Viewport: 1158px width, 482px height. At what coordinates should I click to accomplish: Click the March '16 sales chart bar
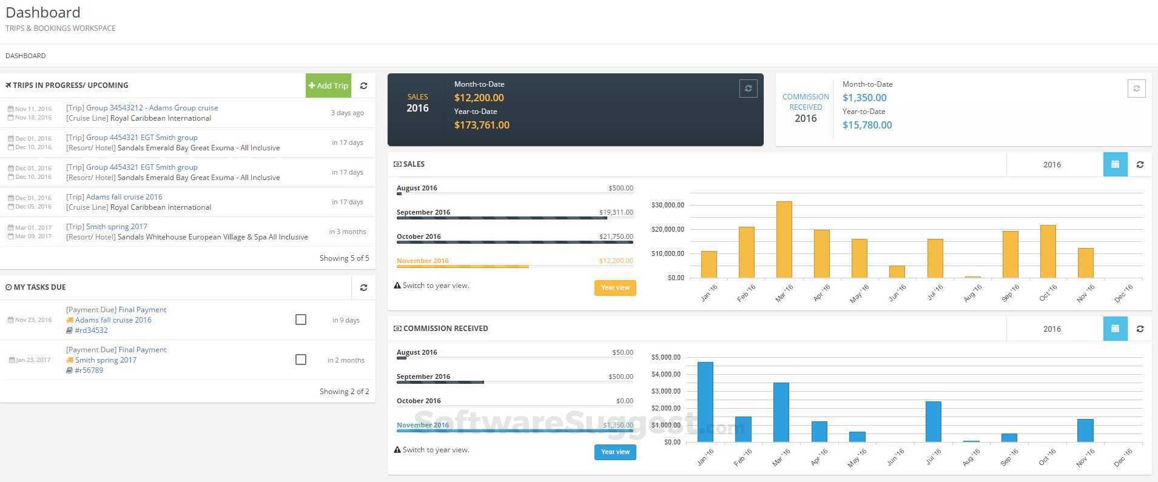(x=784, y=239)
